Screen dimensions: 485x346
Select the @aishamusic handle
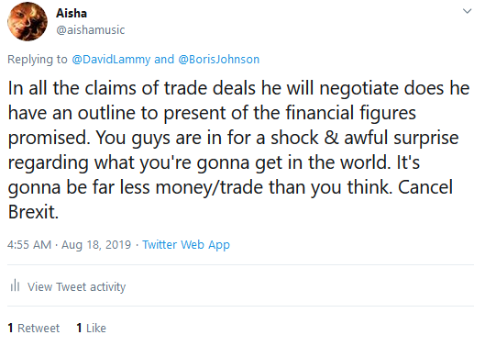[x=91, y=30]
